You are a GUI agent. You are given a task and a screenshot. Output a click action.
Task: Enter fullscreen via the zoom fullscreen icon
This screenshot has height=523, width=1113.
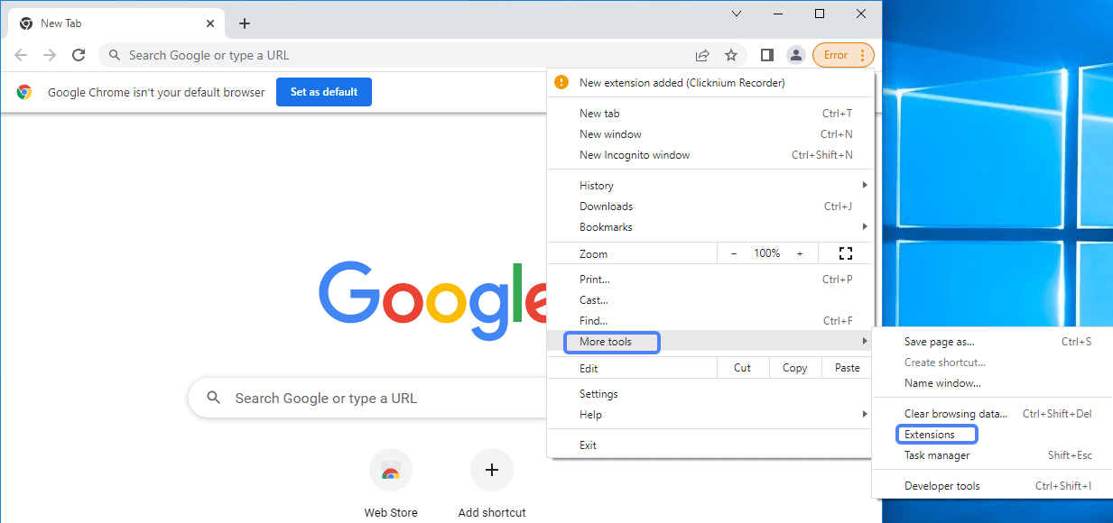845,253
